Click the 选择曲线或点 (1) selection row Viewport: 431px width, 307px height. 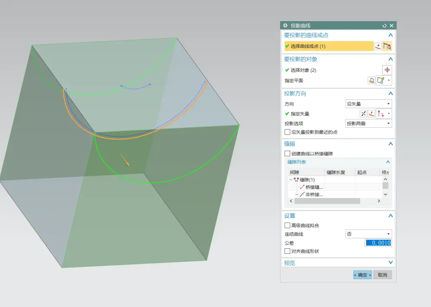329,46
